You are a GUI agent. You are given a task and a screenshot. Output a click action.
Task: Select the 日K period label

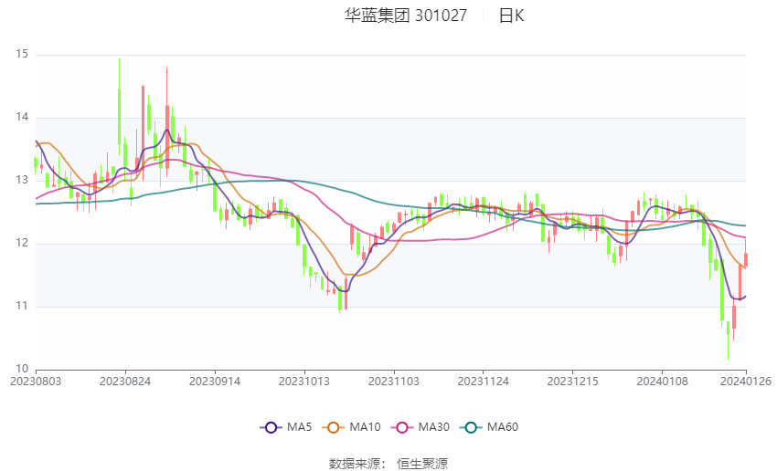(x=511, y=16)
